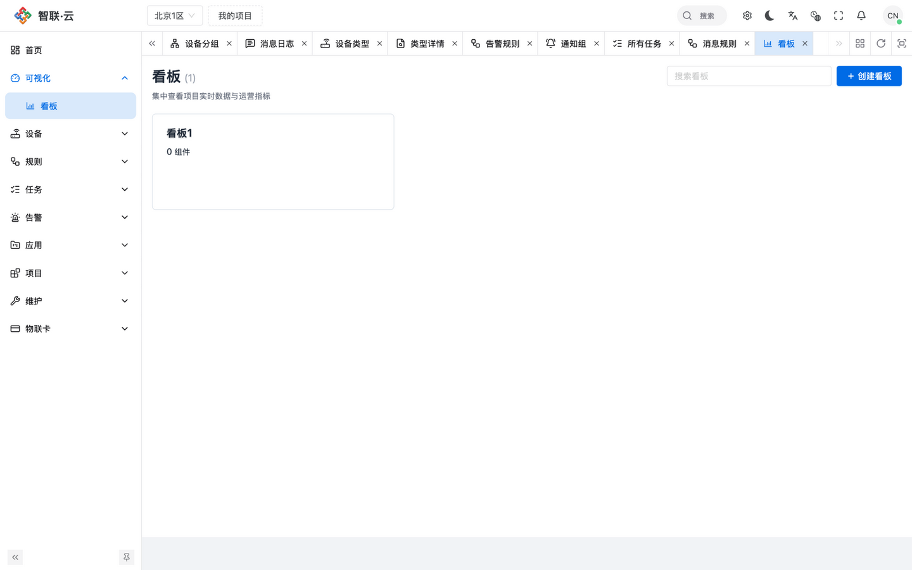
Task: Expand the 维护 sidebar menu
Action: click(70, 301)
